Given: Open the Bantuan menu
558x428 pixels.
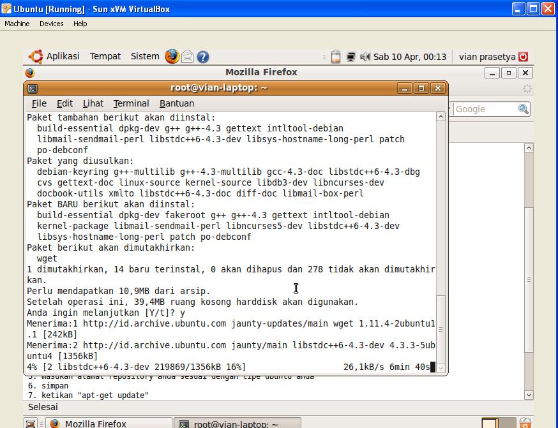Looking at the screenshot, I should 177,103.
